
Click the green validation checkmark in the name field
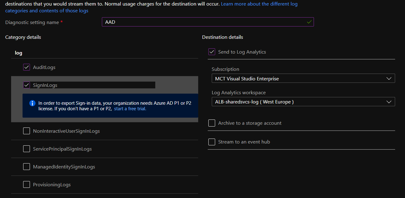pos(309,22)
